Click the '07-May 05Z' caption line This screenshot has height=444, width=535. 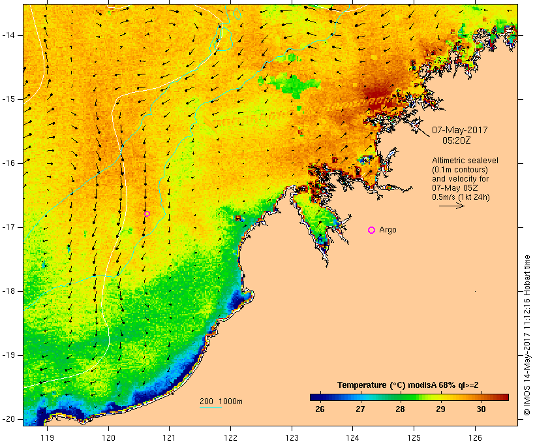point(455,188)
